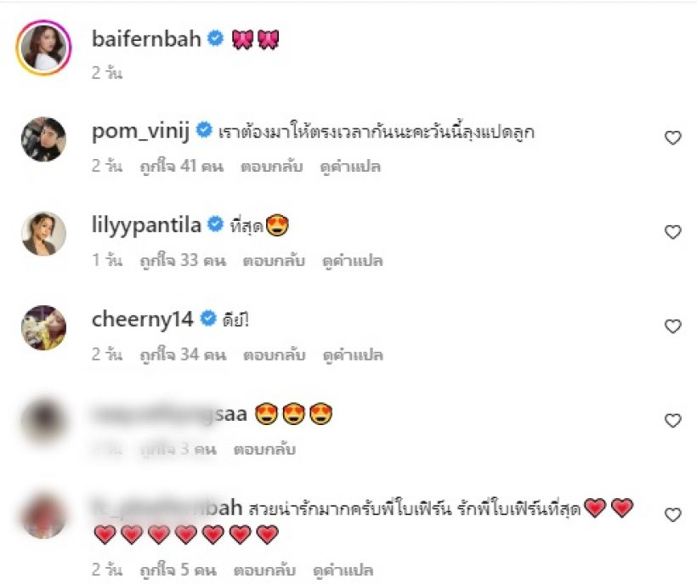Reply to lilyypantila's comment

coord(274,260)
